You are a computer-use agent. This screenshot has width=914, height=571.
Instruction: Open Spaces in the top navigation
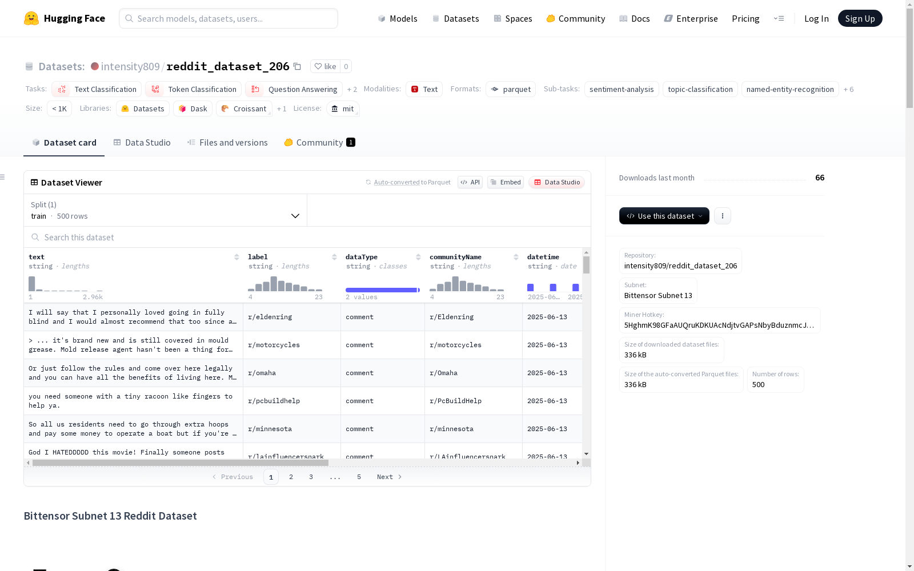click(x=513, y=18)
